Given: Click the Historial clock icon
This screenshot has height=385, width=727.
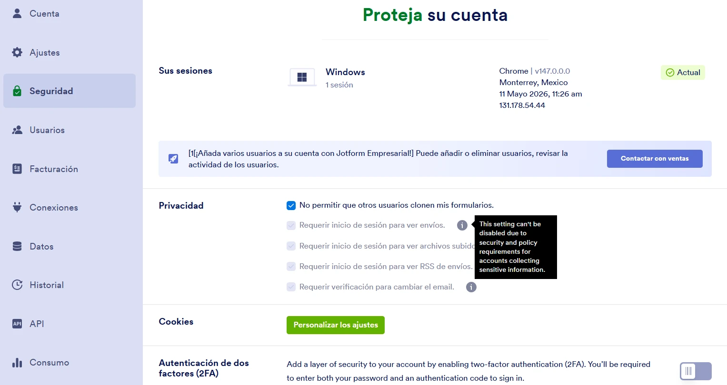Looking at the screenshot, I should [x=17, y=285].
